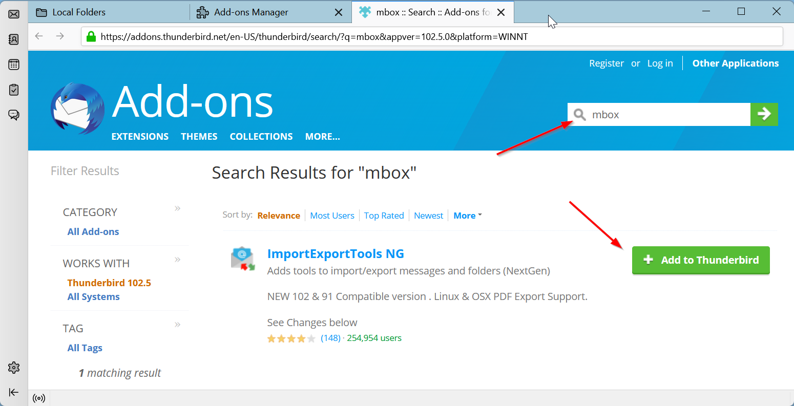Minimize the Thunderbird window
The height and width of the screenshot is (406, 794).
click(x=705, y=11)
